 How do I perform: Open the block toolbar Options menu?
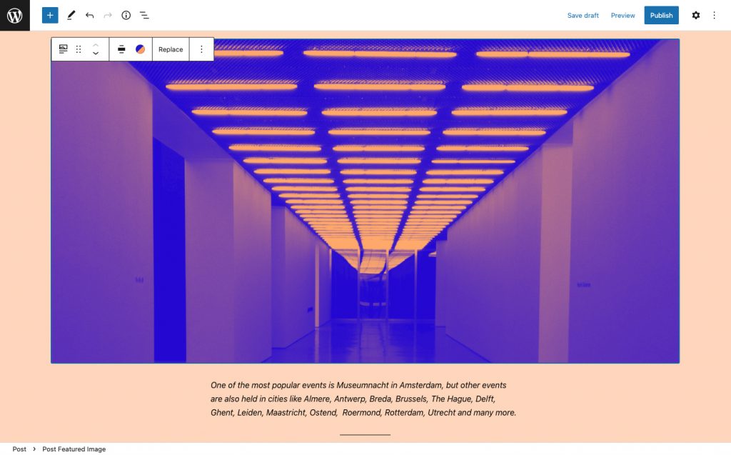click(x=201, y=49)
